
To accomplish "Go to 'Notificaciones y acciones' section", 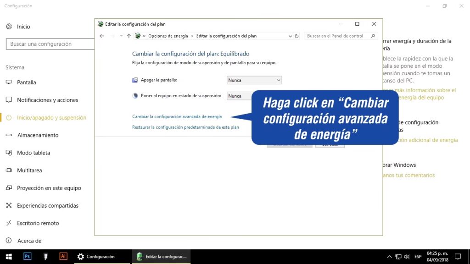I will pos(47,100).
